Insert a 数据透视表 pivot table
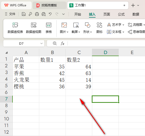 click(15, 28)
